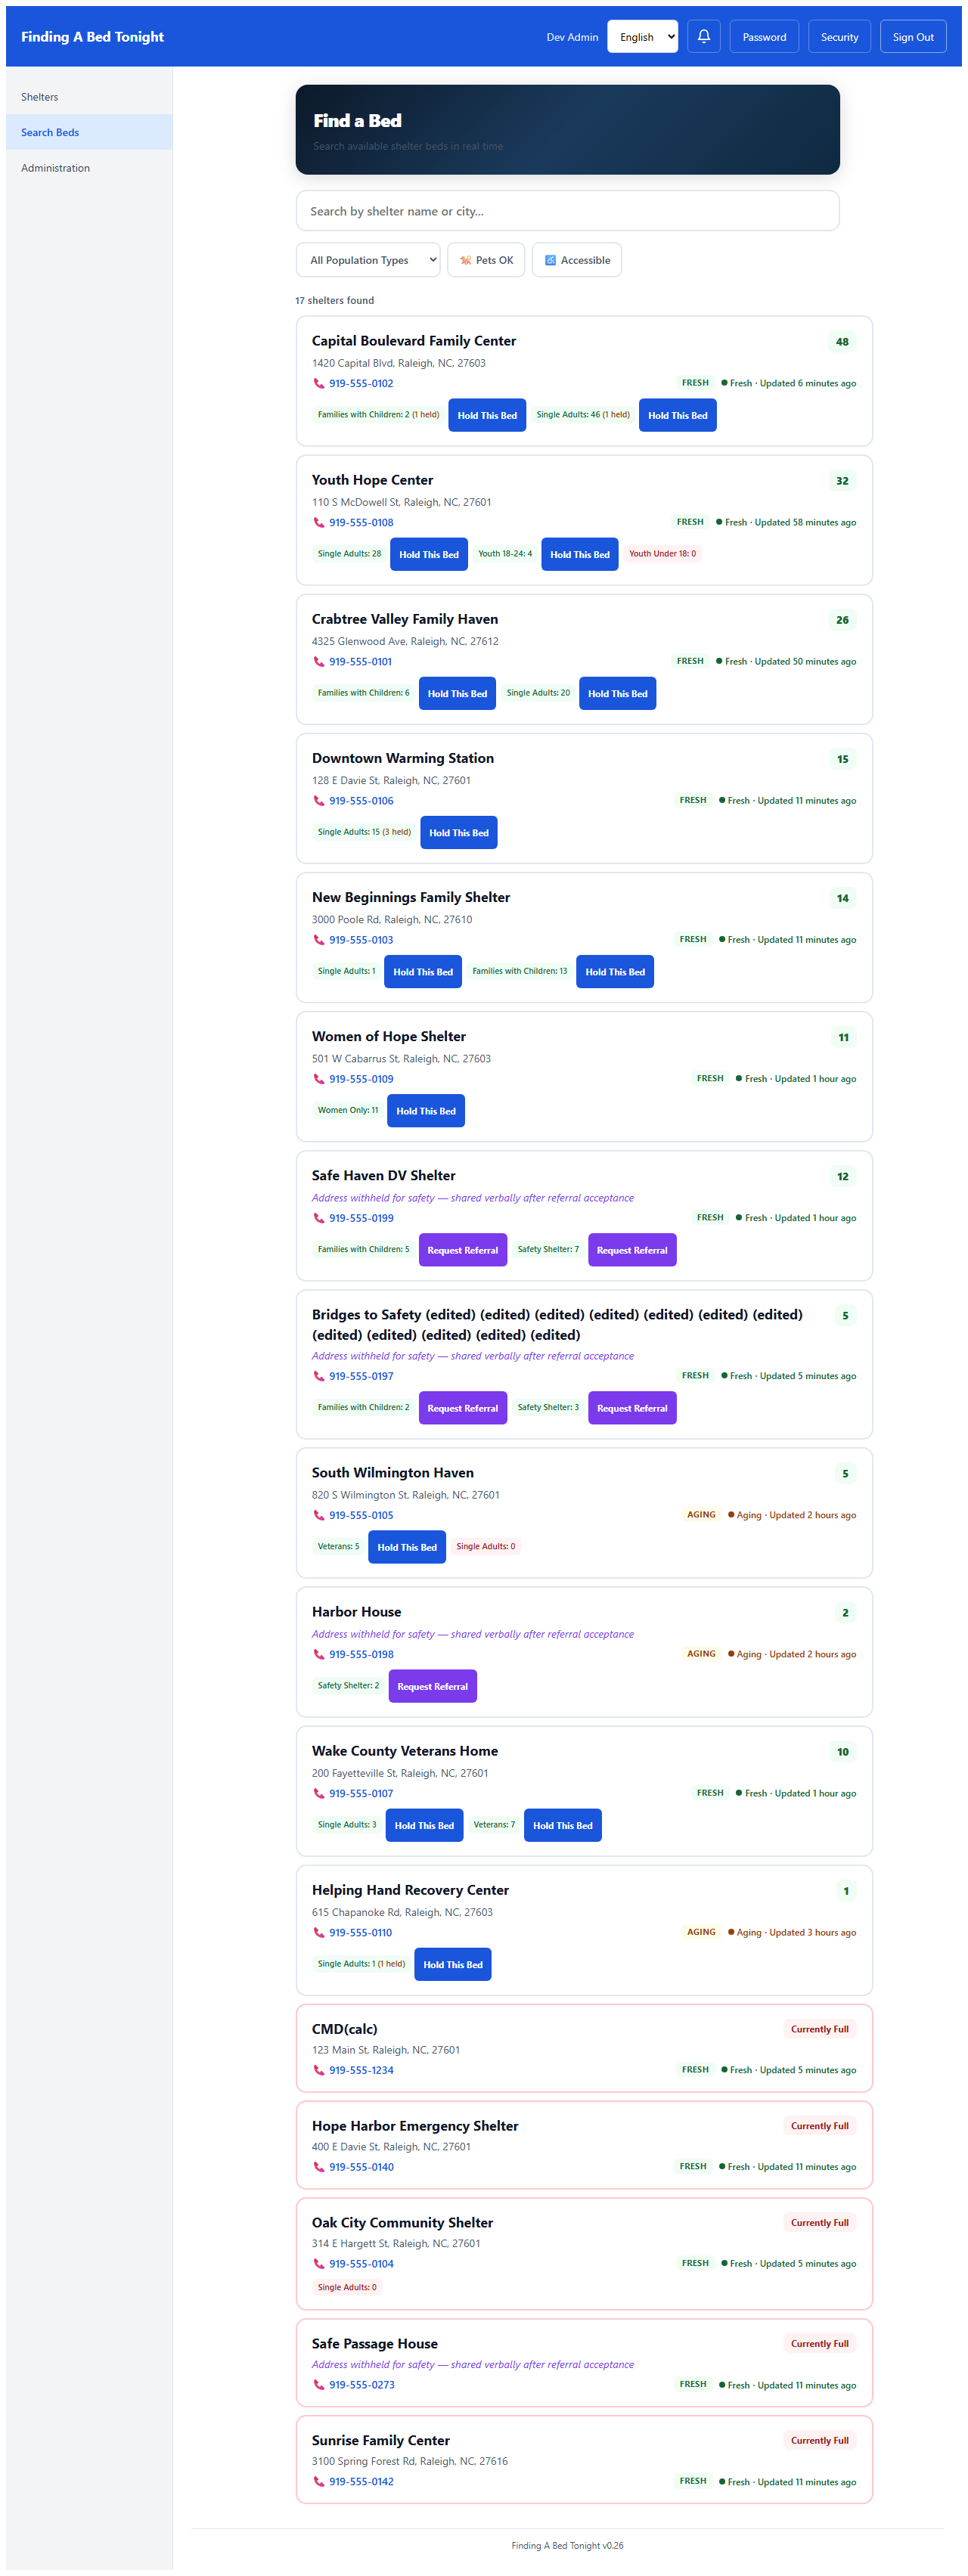Select Search Beds in the sidebar

(50, 132)
